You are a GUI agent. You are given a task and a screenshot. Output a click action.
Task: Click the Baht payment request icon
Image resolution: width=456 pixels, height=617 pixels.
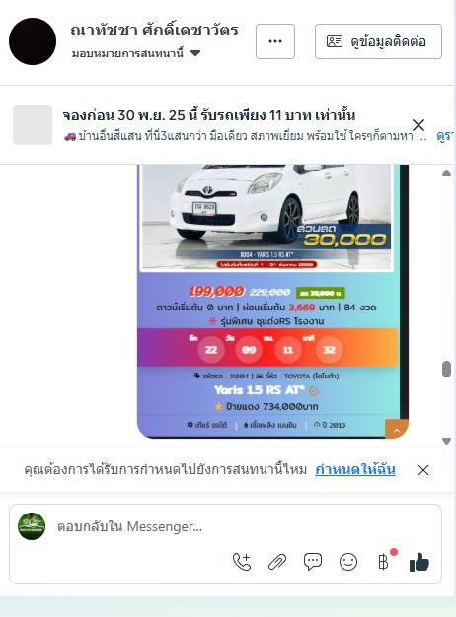384,562
